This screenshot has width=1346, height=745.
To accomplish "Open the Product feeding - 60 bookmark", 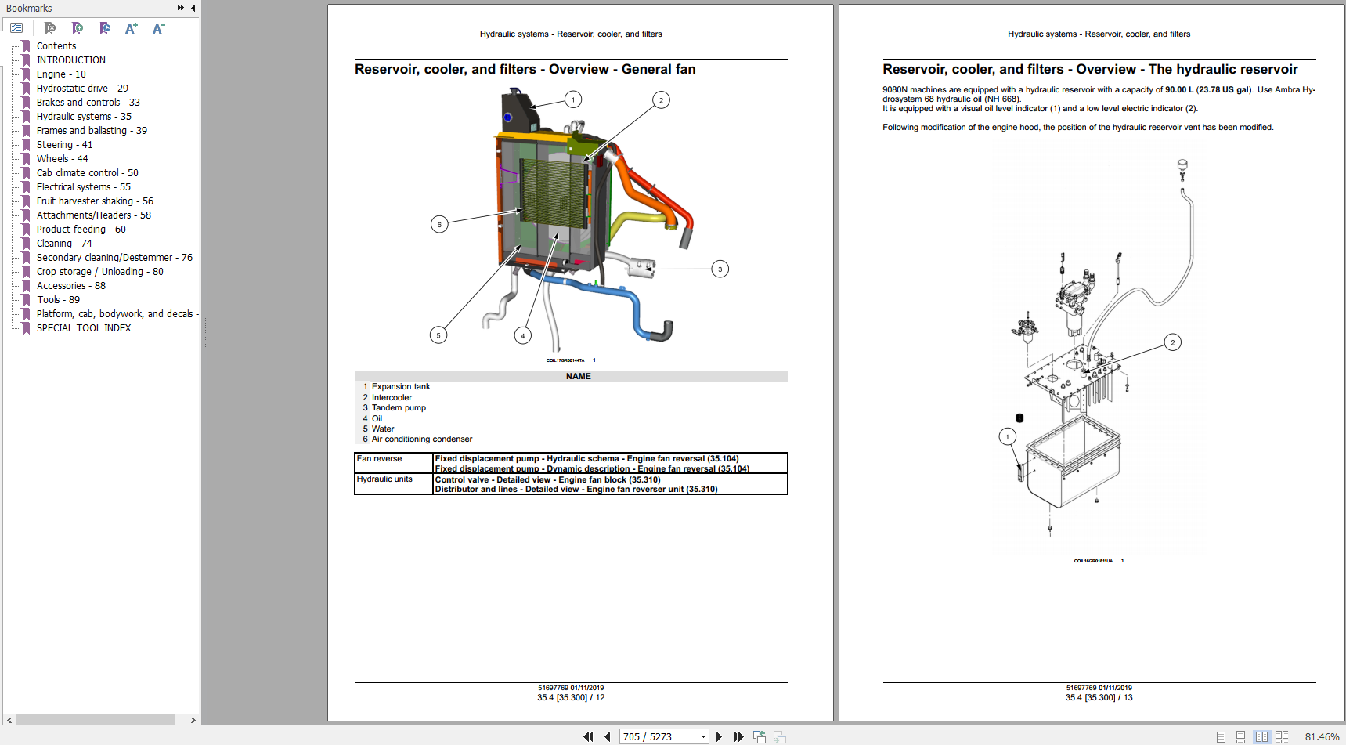I will pyautogui.click(x=81, y=230).
